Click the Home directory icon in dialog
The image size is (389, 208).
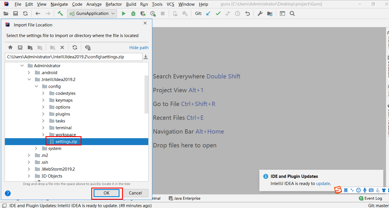(10, 47)
